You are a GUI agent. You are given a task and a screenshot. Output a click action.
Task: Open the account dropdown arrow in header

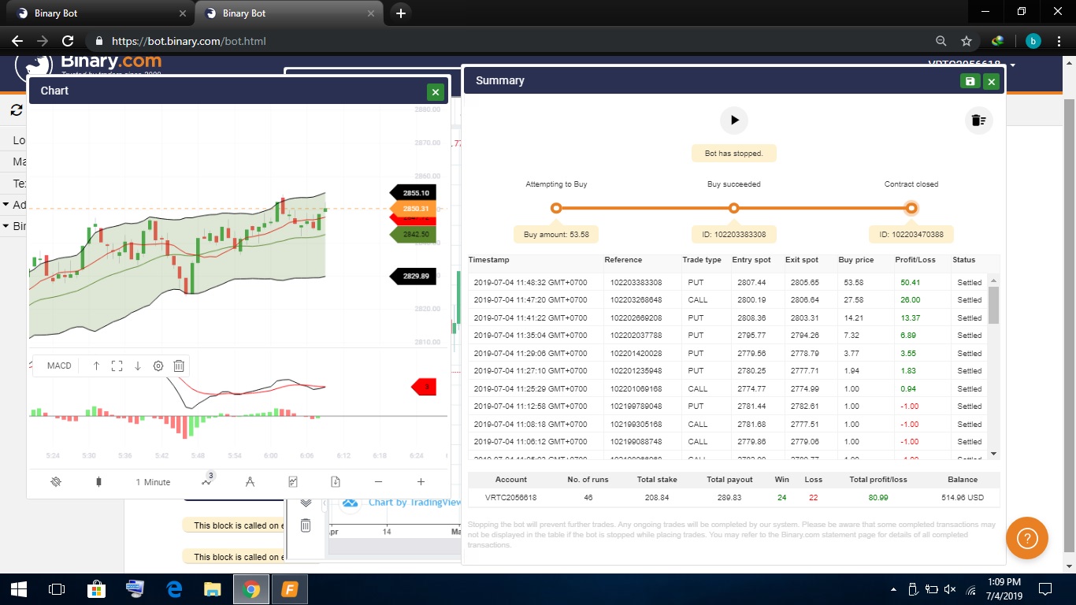(1013, 65)
